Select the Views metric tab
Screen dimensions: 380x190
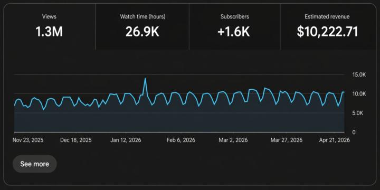pos(50,27)
